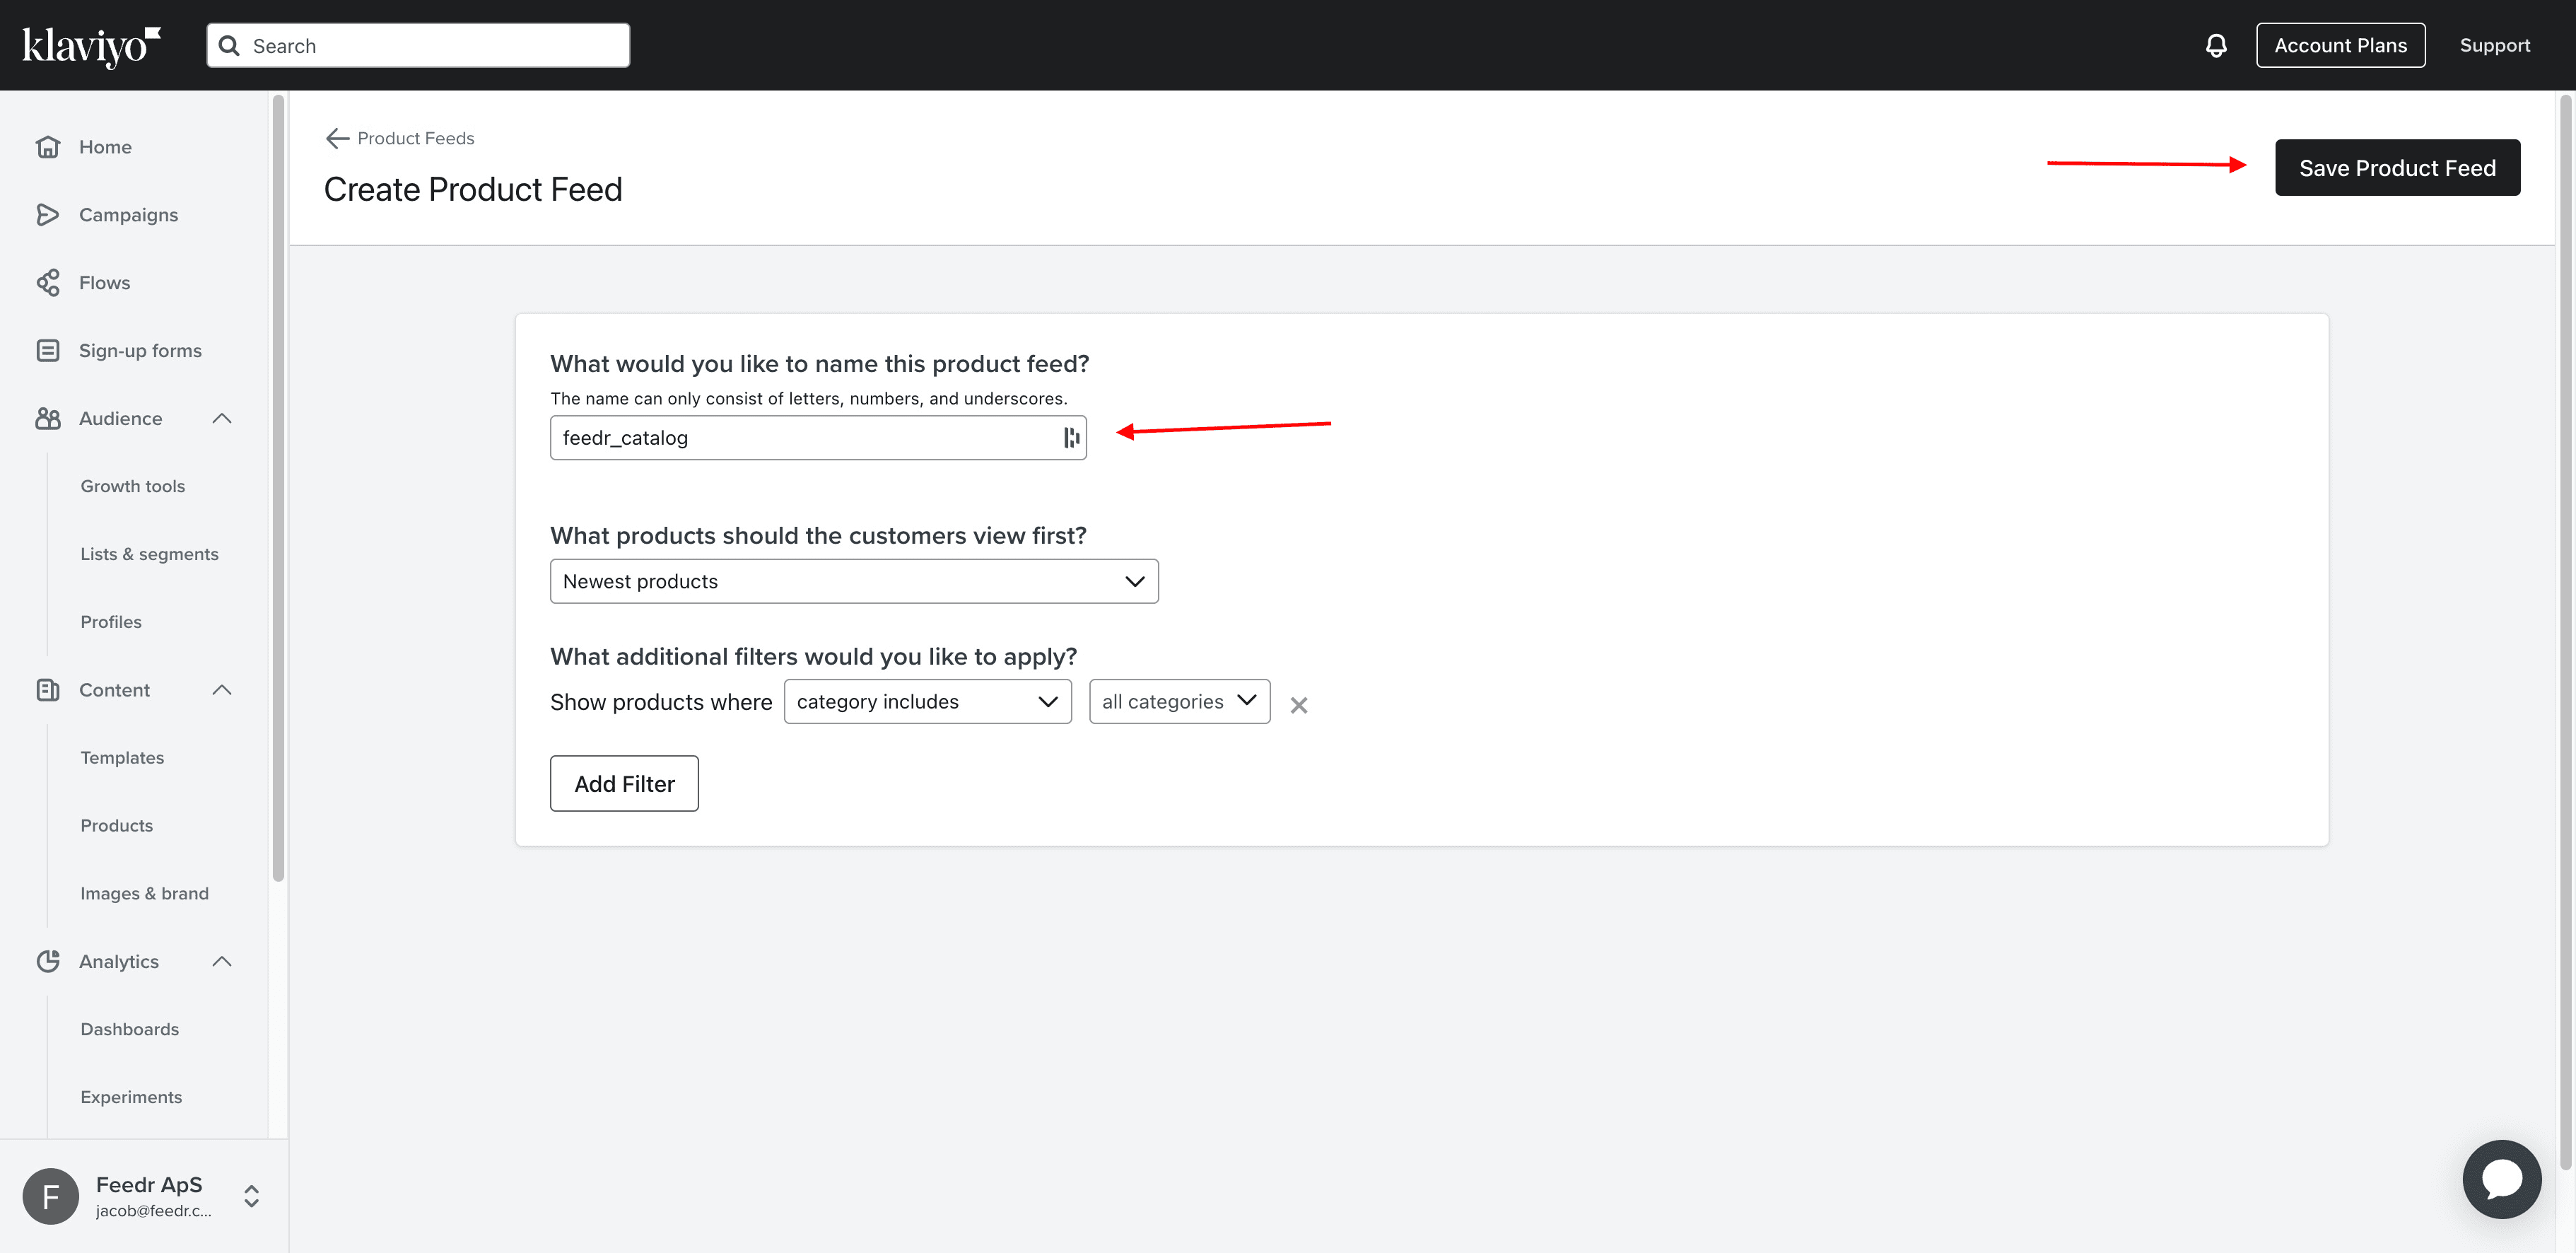Click Save Product Feed
This screenshot has width=2576, height=1253.
click(2396, 167)
